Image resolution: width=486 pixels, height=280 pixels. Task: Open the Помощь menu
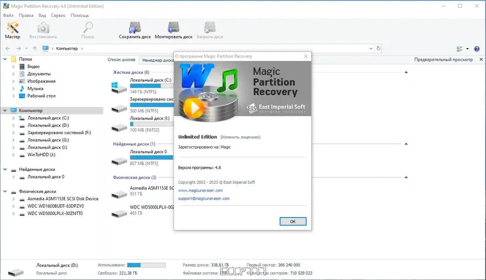(80, 15)
